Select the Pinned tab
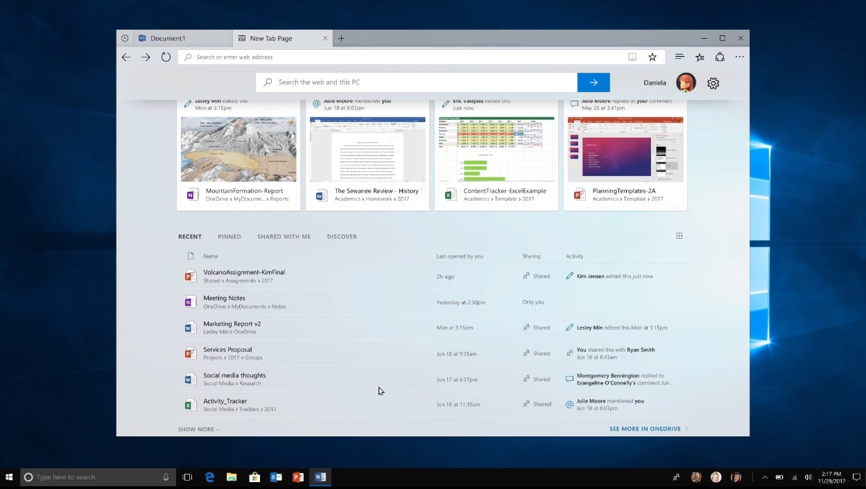866x489 pixels. 230,237
